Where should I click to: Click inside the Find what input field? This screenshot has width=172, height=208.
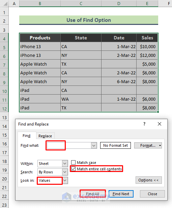coord(69,145)
